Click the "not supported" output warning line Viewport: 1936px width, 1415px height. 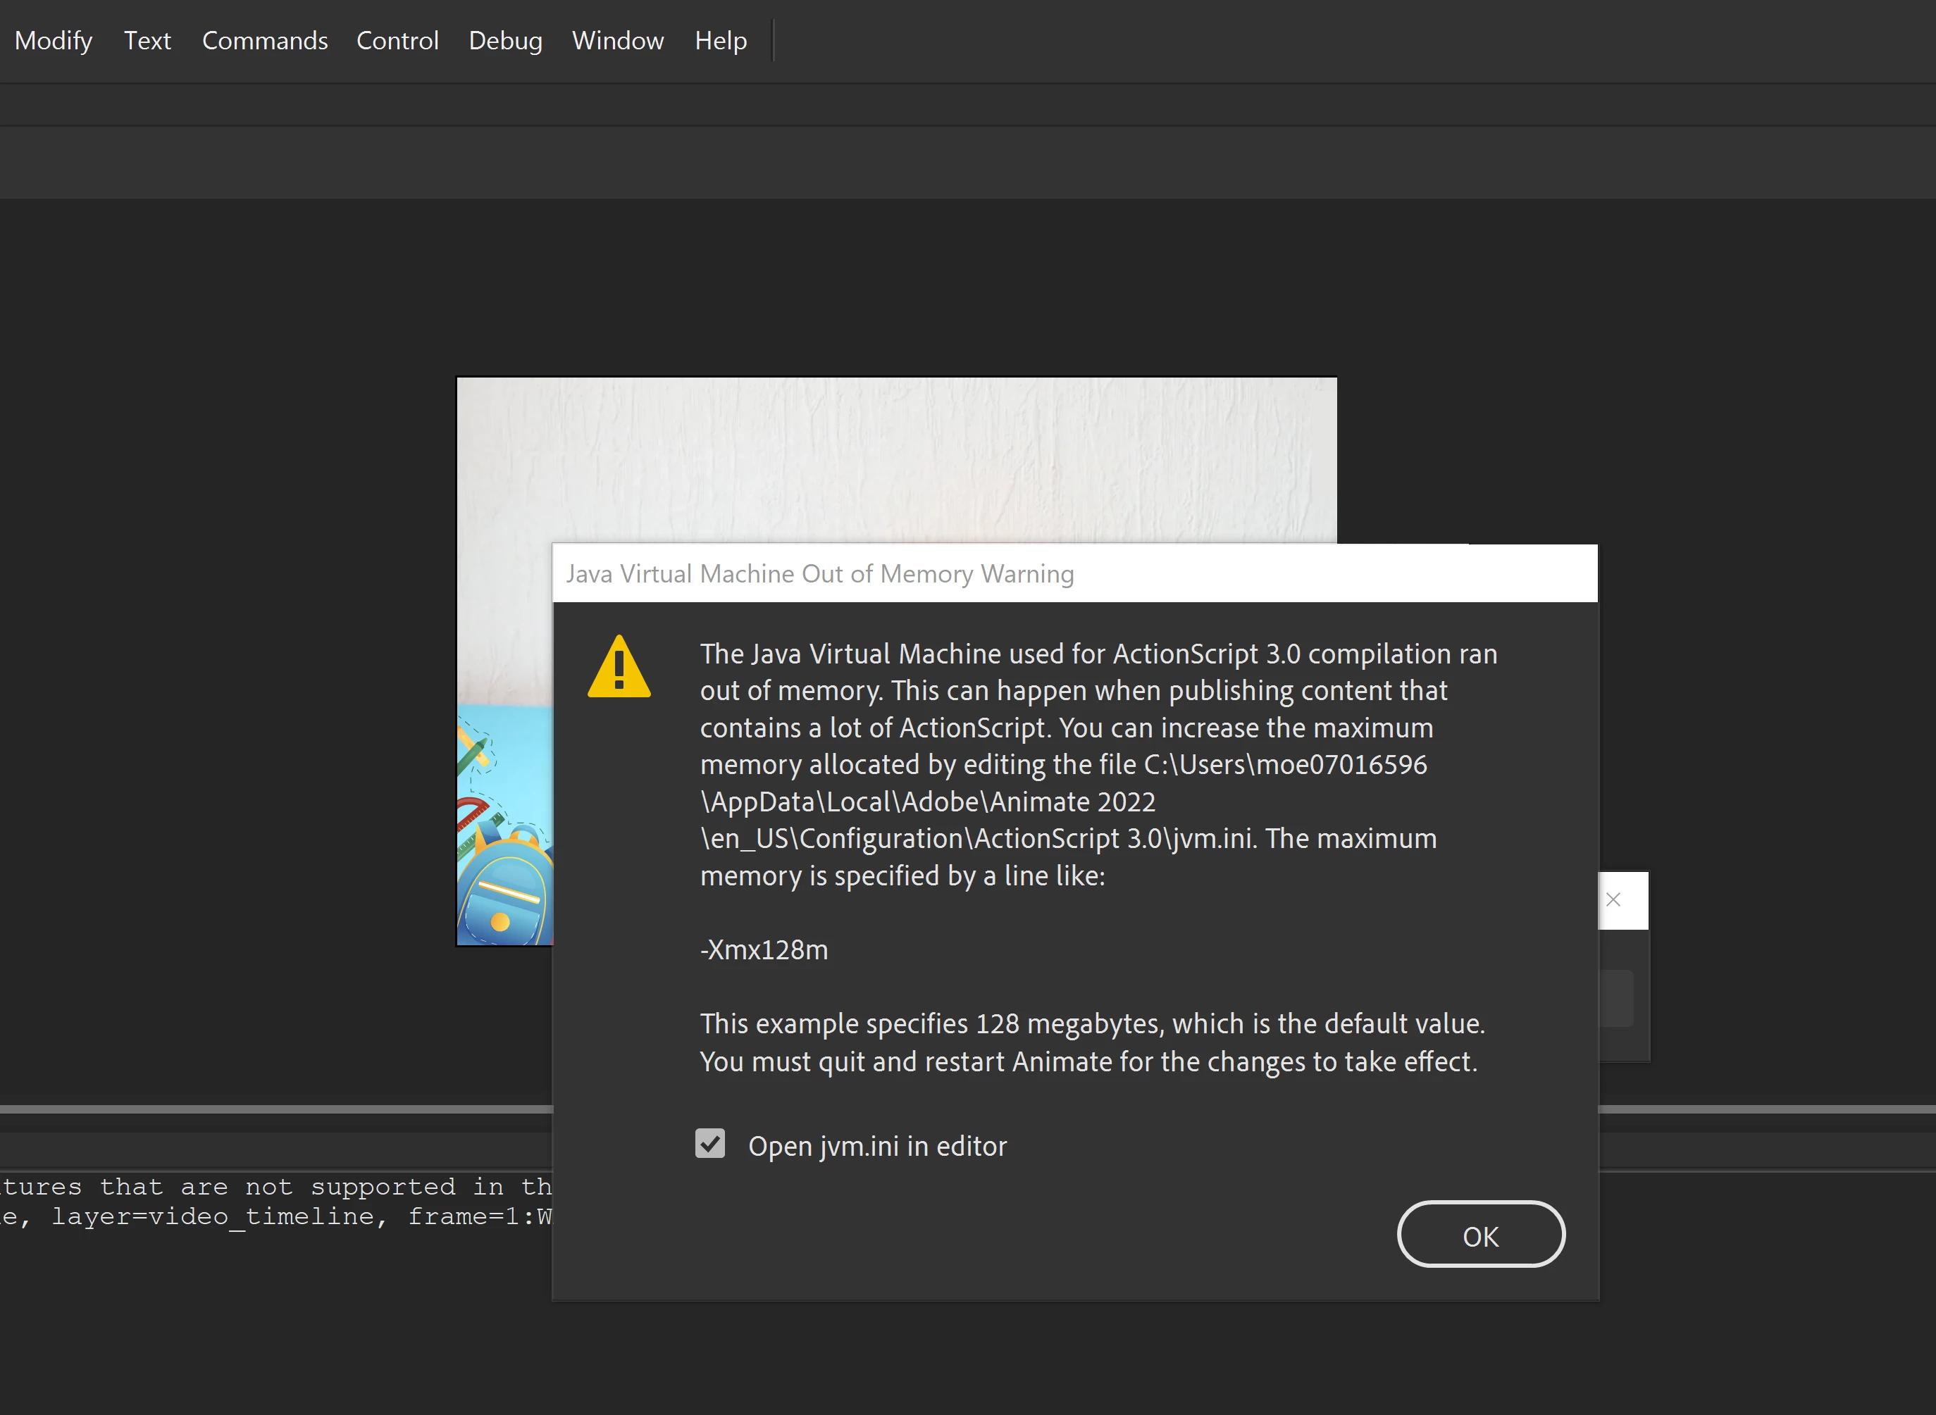point(274,1186)
